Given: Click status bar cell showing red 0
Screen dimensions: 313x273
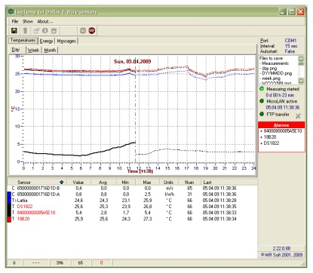Looking at the screenshot, I should tap(101, 262).
